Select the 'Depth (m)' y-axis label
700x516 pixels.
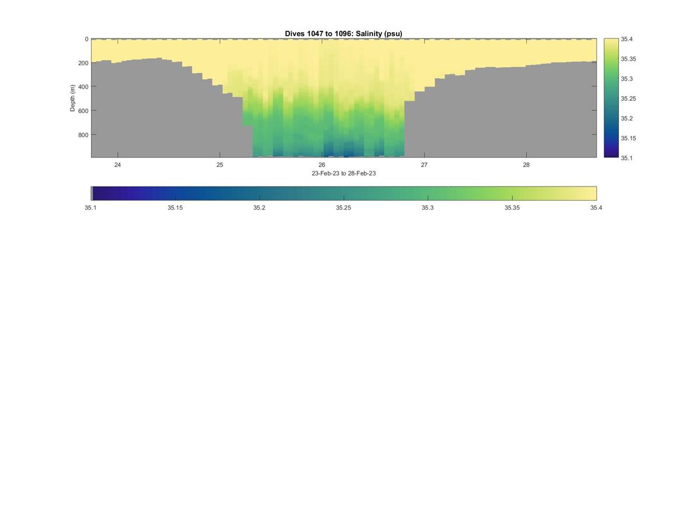[x=73, y=98]
